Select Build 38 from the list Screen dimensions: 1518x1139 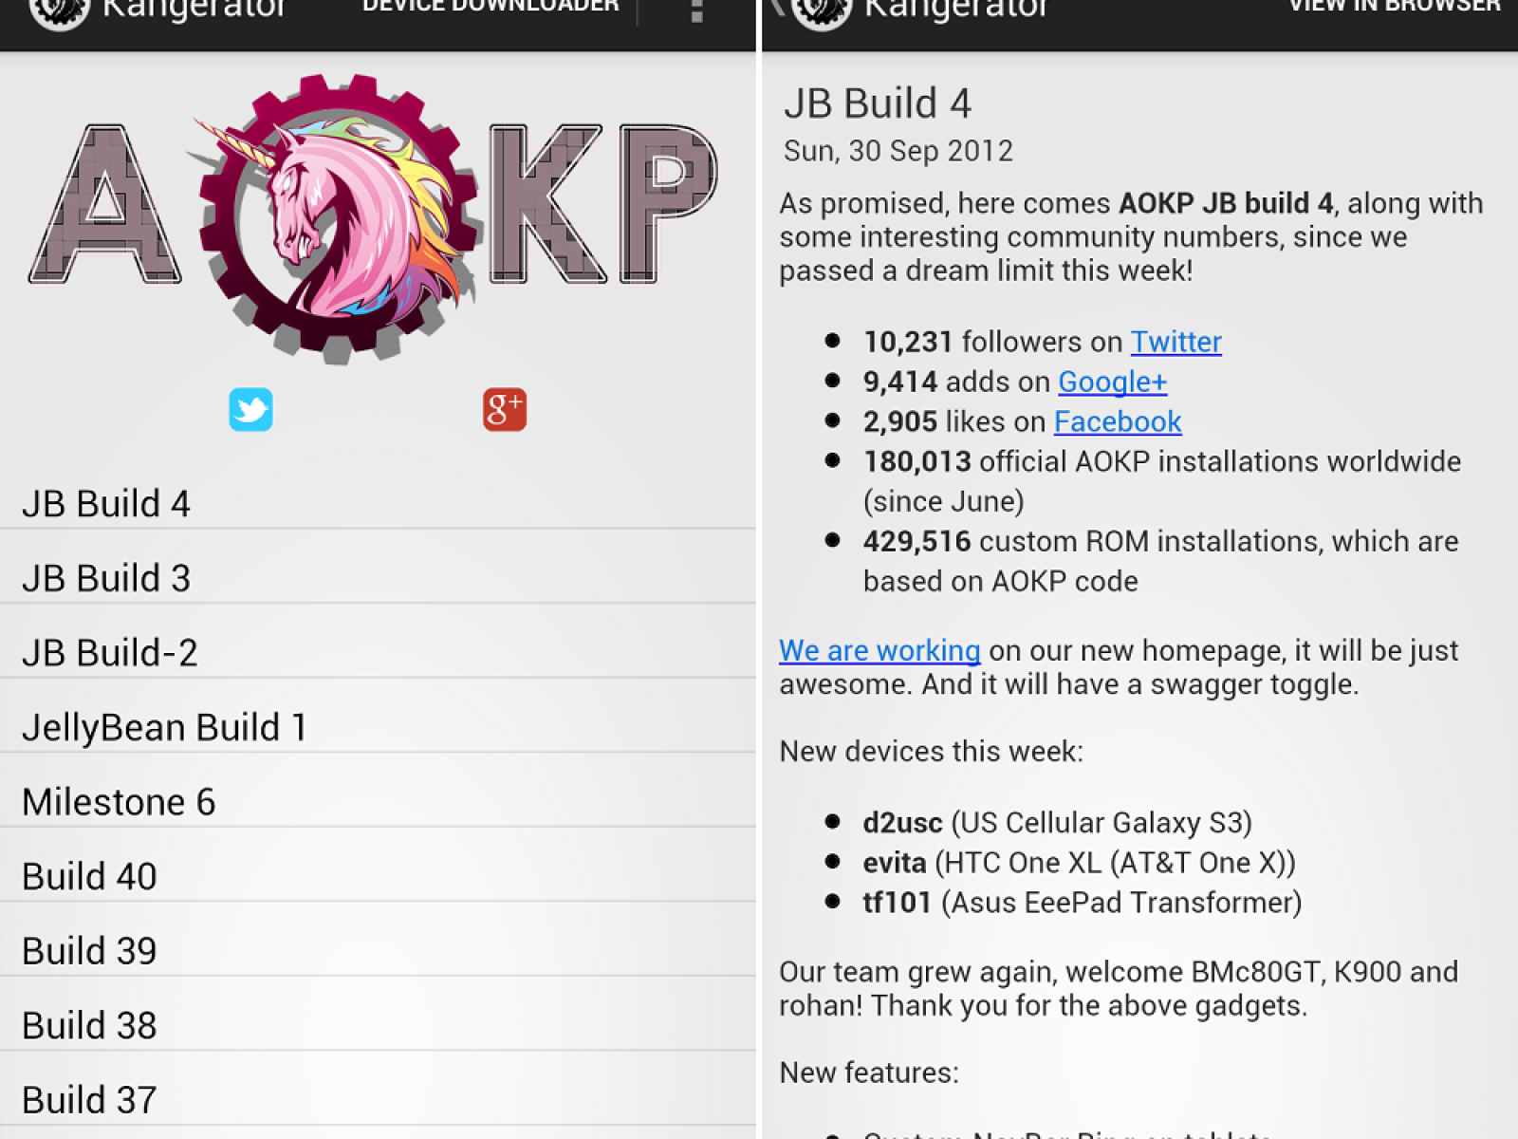[378, 1025]
